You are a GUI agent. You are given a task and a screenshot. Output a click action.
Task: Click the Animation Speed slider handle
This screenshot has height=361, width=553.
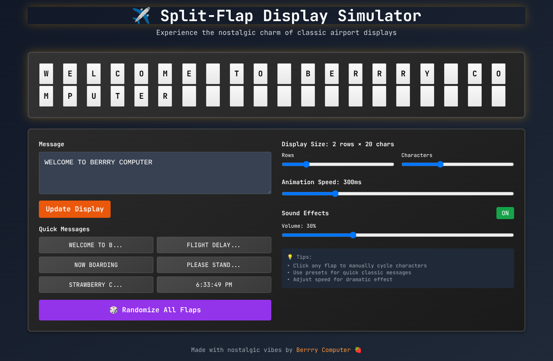(335, 194)
